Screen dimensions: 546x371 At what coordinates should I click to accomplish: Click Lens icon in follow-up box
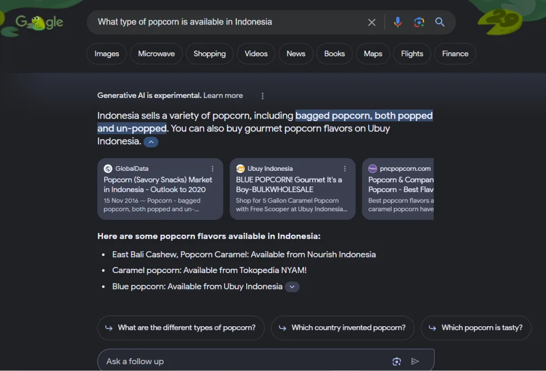396,361
